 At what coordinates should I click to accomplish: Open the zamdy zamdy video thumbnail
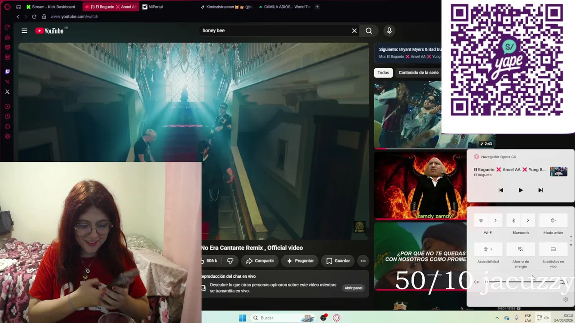(x=420, y=185)
